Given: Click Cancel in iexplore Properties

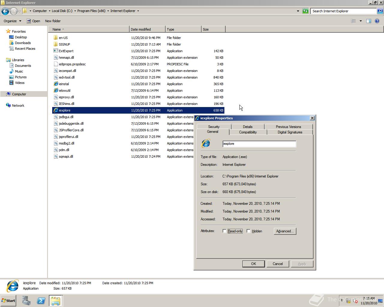Looking at the screenshot, I should click(278, 264).
